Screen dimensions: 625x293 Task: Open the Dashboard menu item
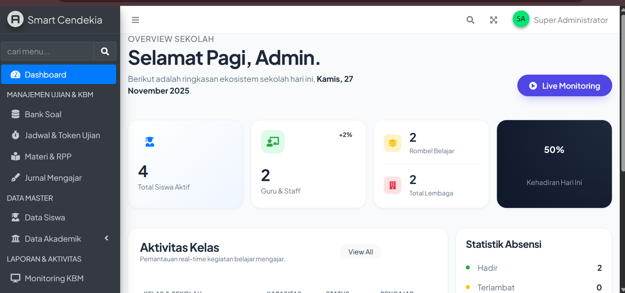(x=59, y=74)
